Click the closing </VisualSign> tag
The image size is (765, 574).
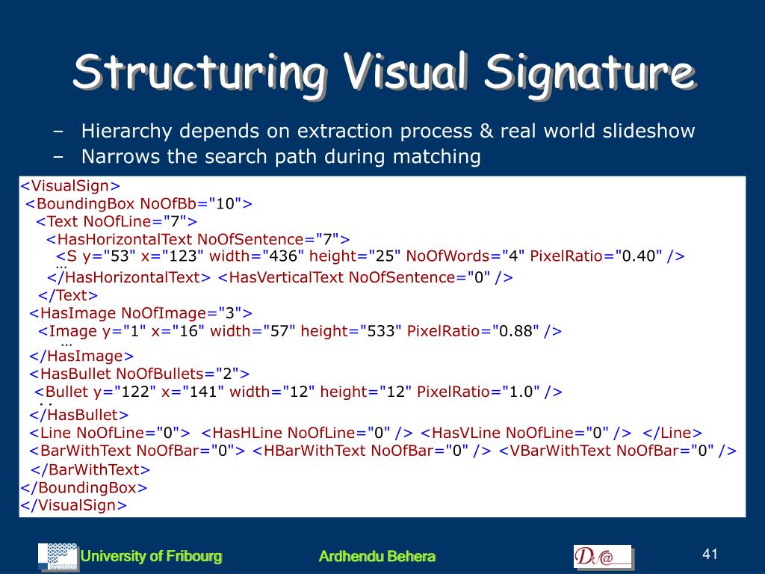(x=74, y=505)
